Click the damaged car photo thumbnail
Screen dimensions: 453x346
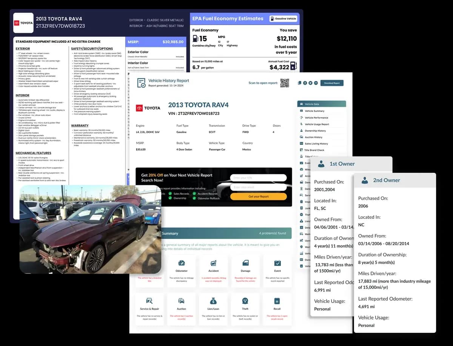click(x=90, y=229)
